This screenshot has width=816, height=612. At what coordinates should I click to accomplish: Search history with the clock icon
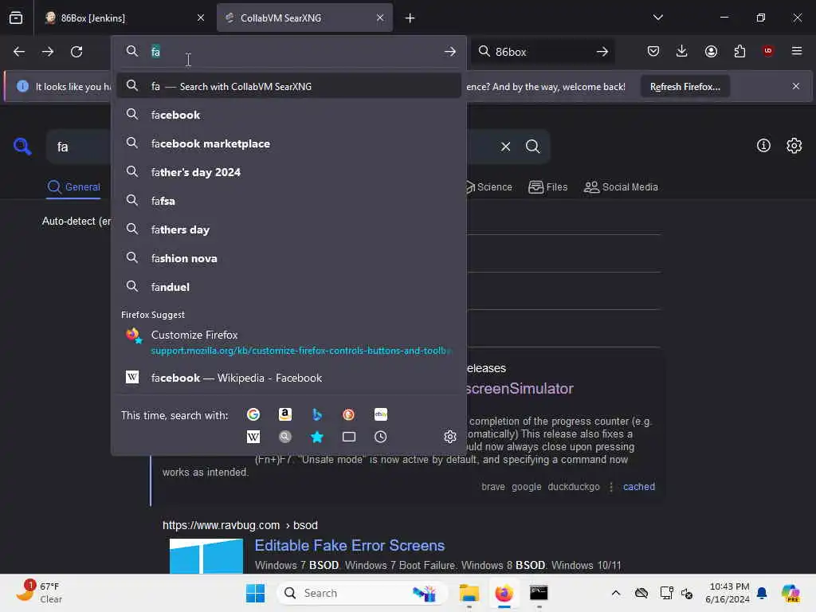pyautogui.click(x=380, y=437)
